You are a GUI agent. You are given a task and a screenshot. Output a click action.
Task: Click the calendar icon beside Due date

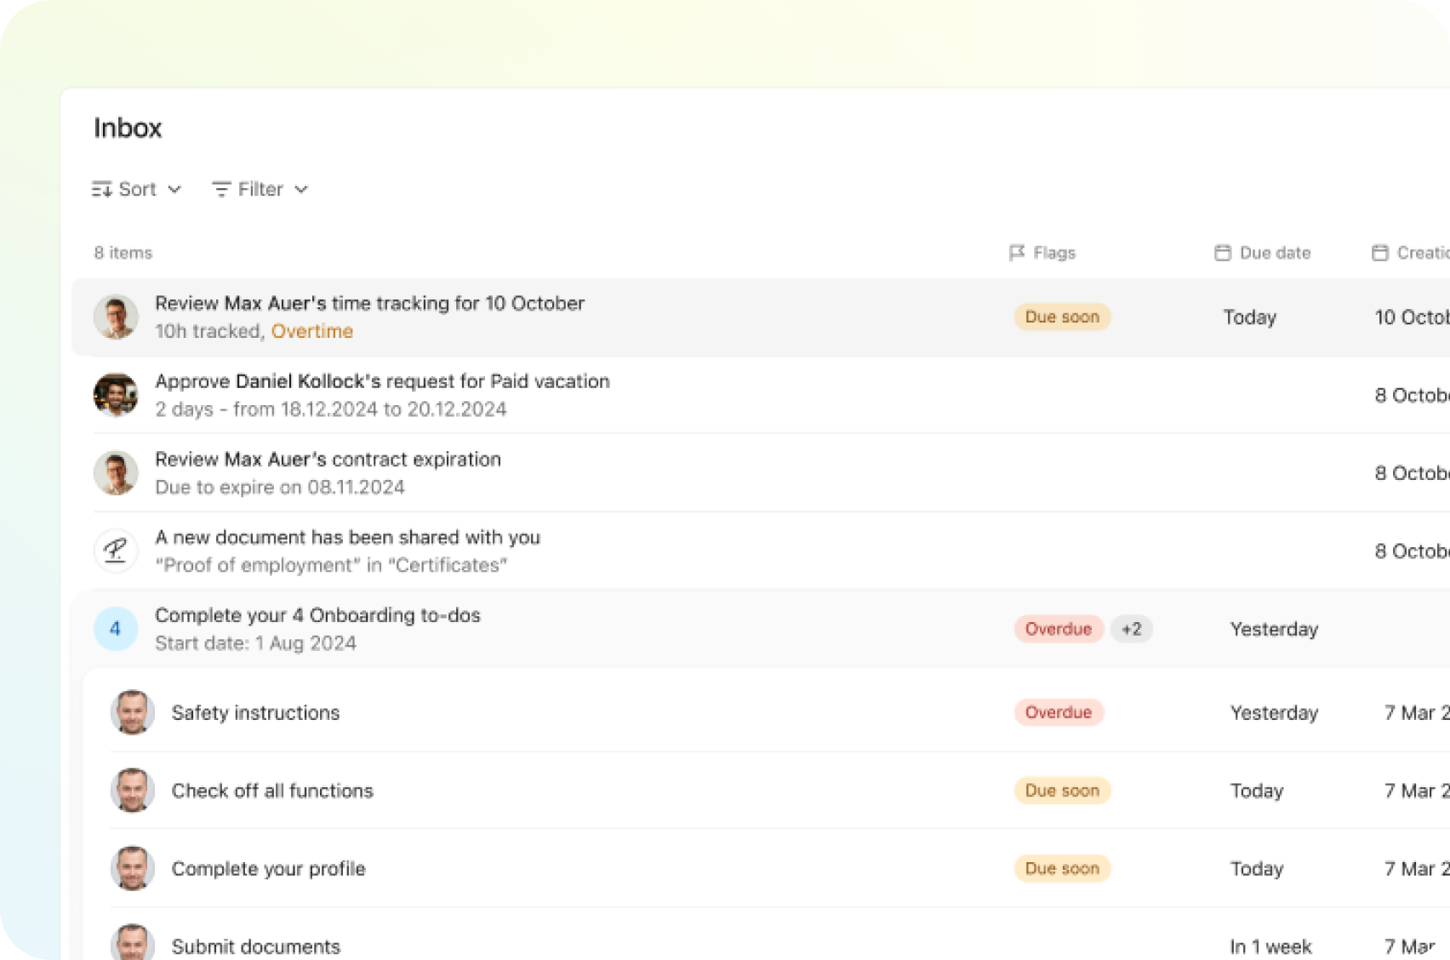click(1223, 253)
